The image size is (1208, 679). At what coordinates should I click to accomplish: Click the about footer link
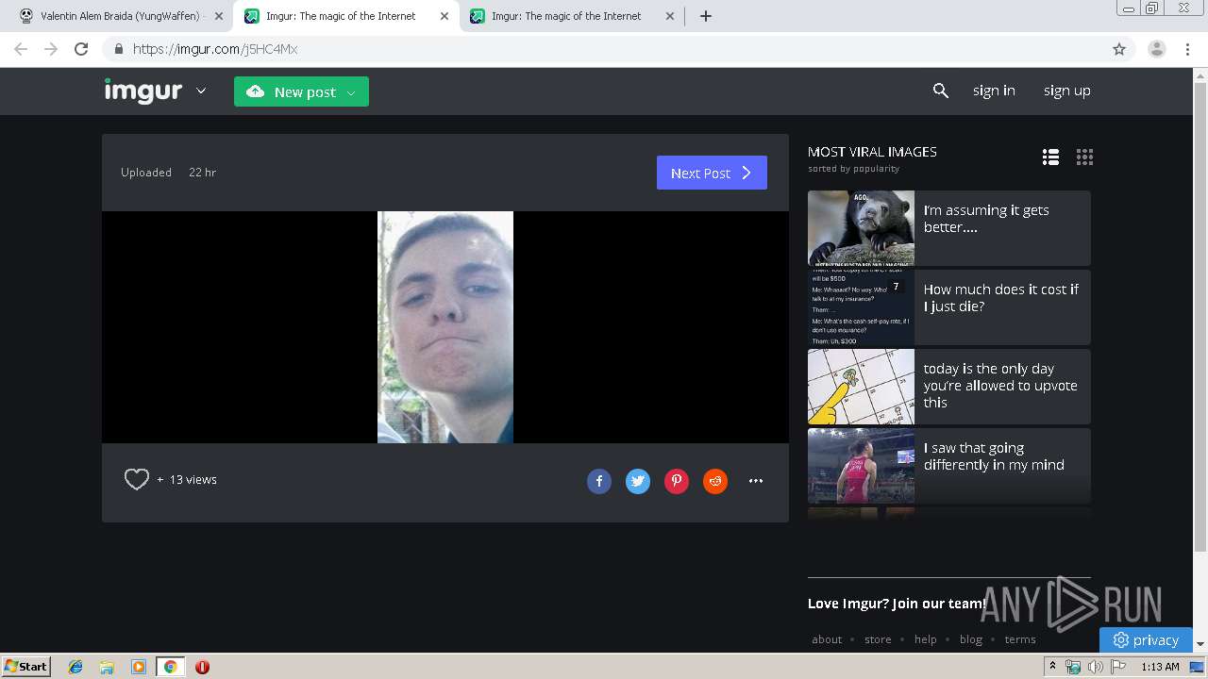pyautogui.click(x=827, y=639)
